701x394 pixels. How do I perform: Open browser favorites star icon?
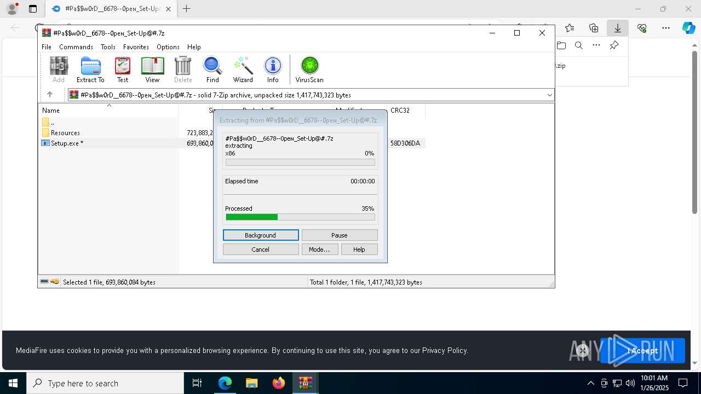pos(570,28)
